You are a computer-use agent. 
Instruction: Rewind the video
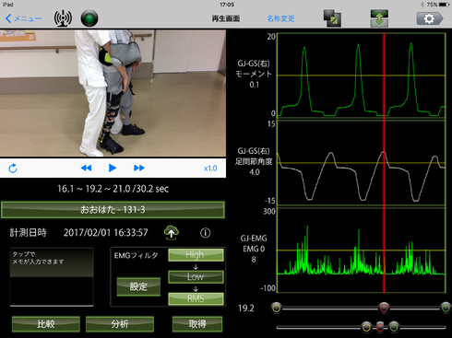[86, 168]
